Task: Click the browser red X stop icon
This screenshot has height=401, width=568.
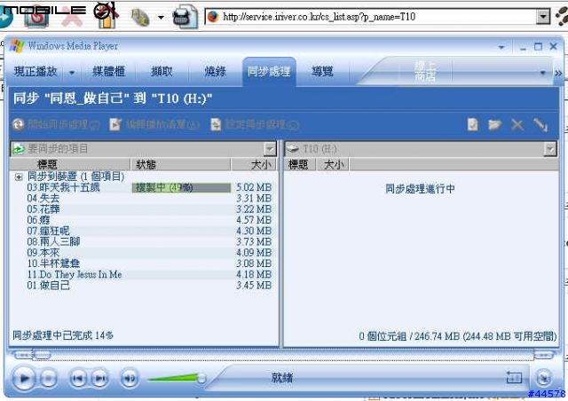Action: pos(72,18)
